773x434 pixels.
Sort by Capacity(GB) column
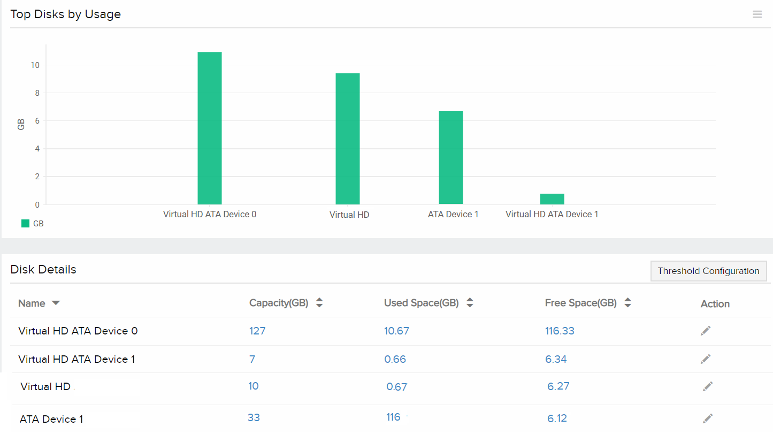[x=319, y=303]
